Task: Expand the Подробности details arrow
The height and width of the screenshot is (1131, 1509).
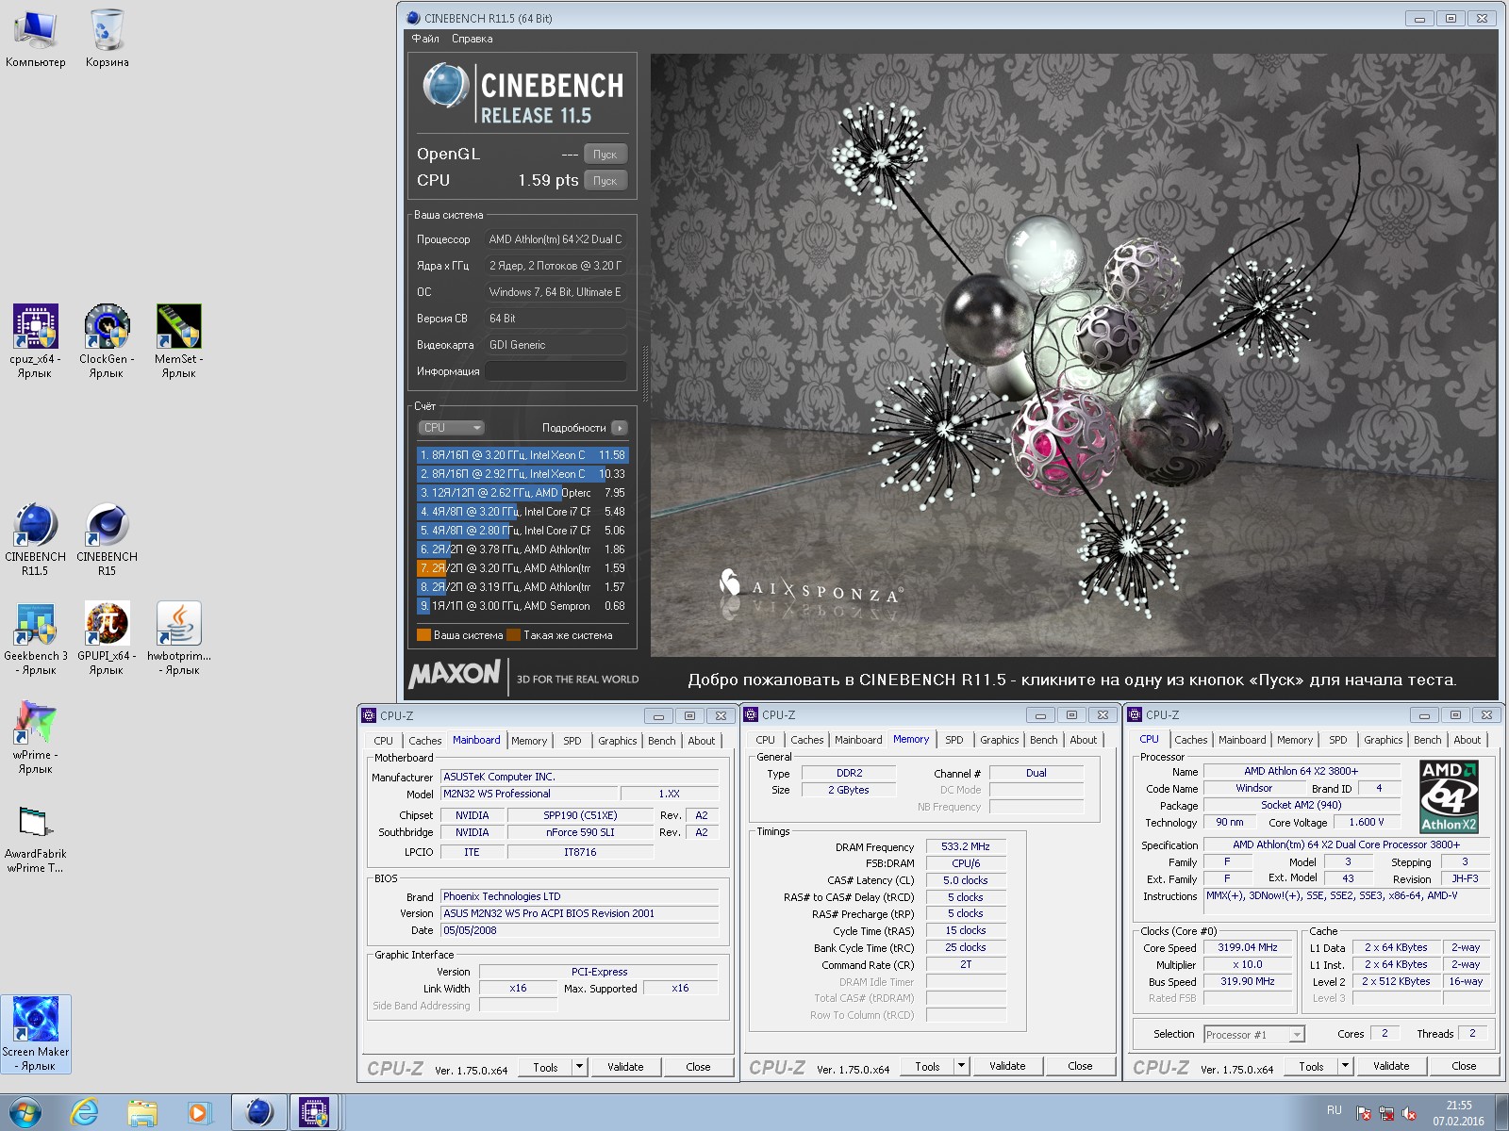Action: pos(619,428)
